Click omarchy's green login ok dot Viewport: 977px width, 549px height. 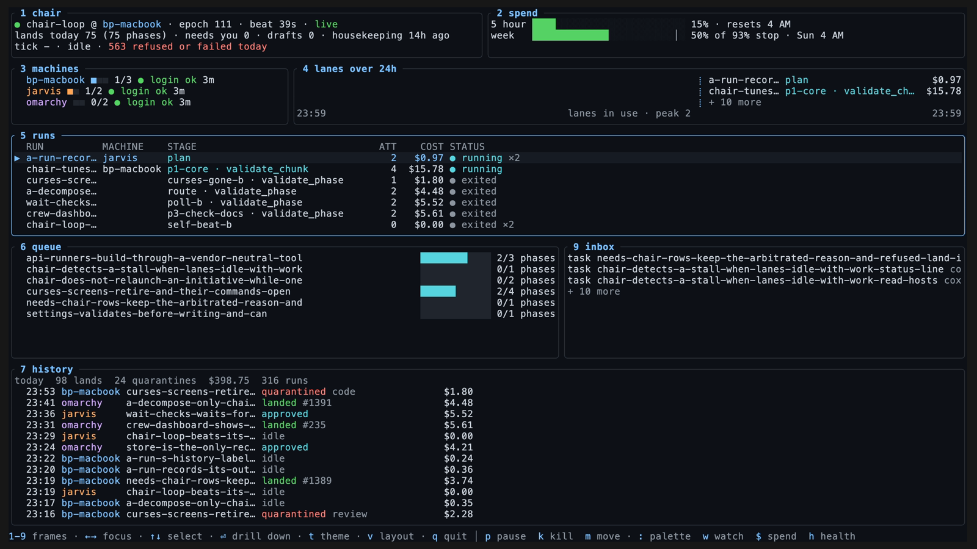tap(117, 102)
